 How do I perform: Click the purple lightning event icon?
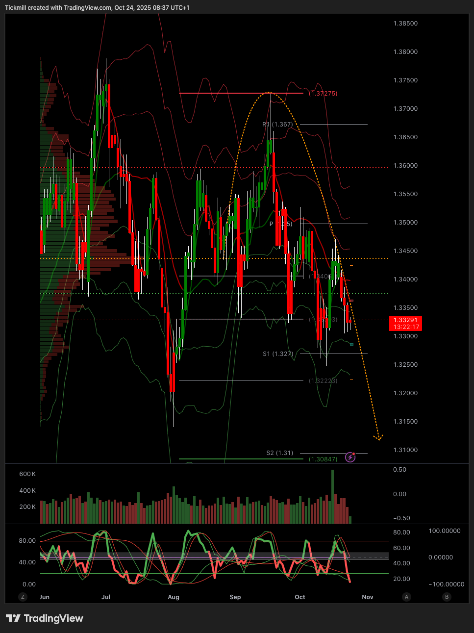[x=350, y=457]
